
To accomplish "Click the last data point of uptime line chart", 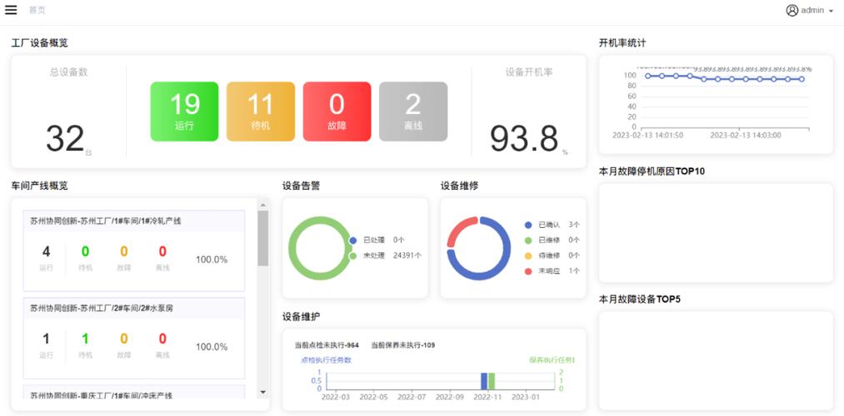I will pos(802,79).
